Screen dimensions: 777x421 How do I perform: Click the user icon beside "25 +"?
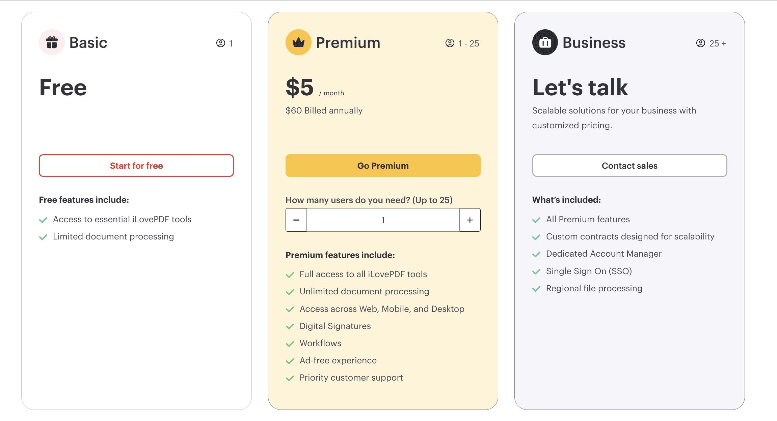point(701,43)
